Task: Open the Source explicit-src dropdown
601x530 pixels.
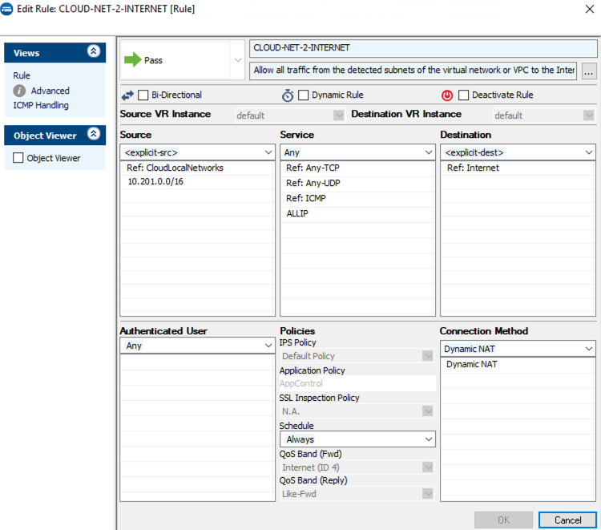Action: pos(197,152)
